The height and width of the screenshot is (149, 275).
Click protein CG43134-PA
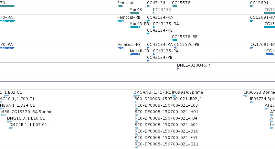pyautogui.click(x=160, y=45)
